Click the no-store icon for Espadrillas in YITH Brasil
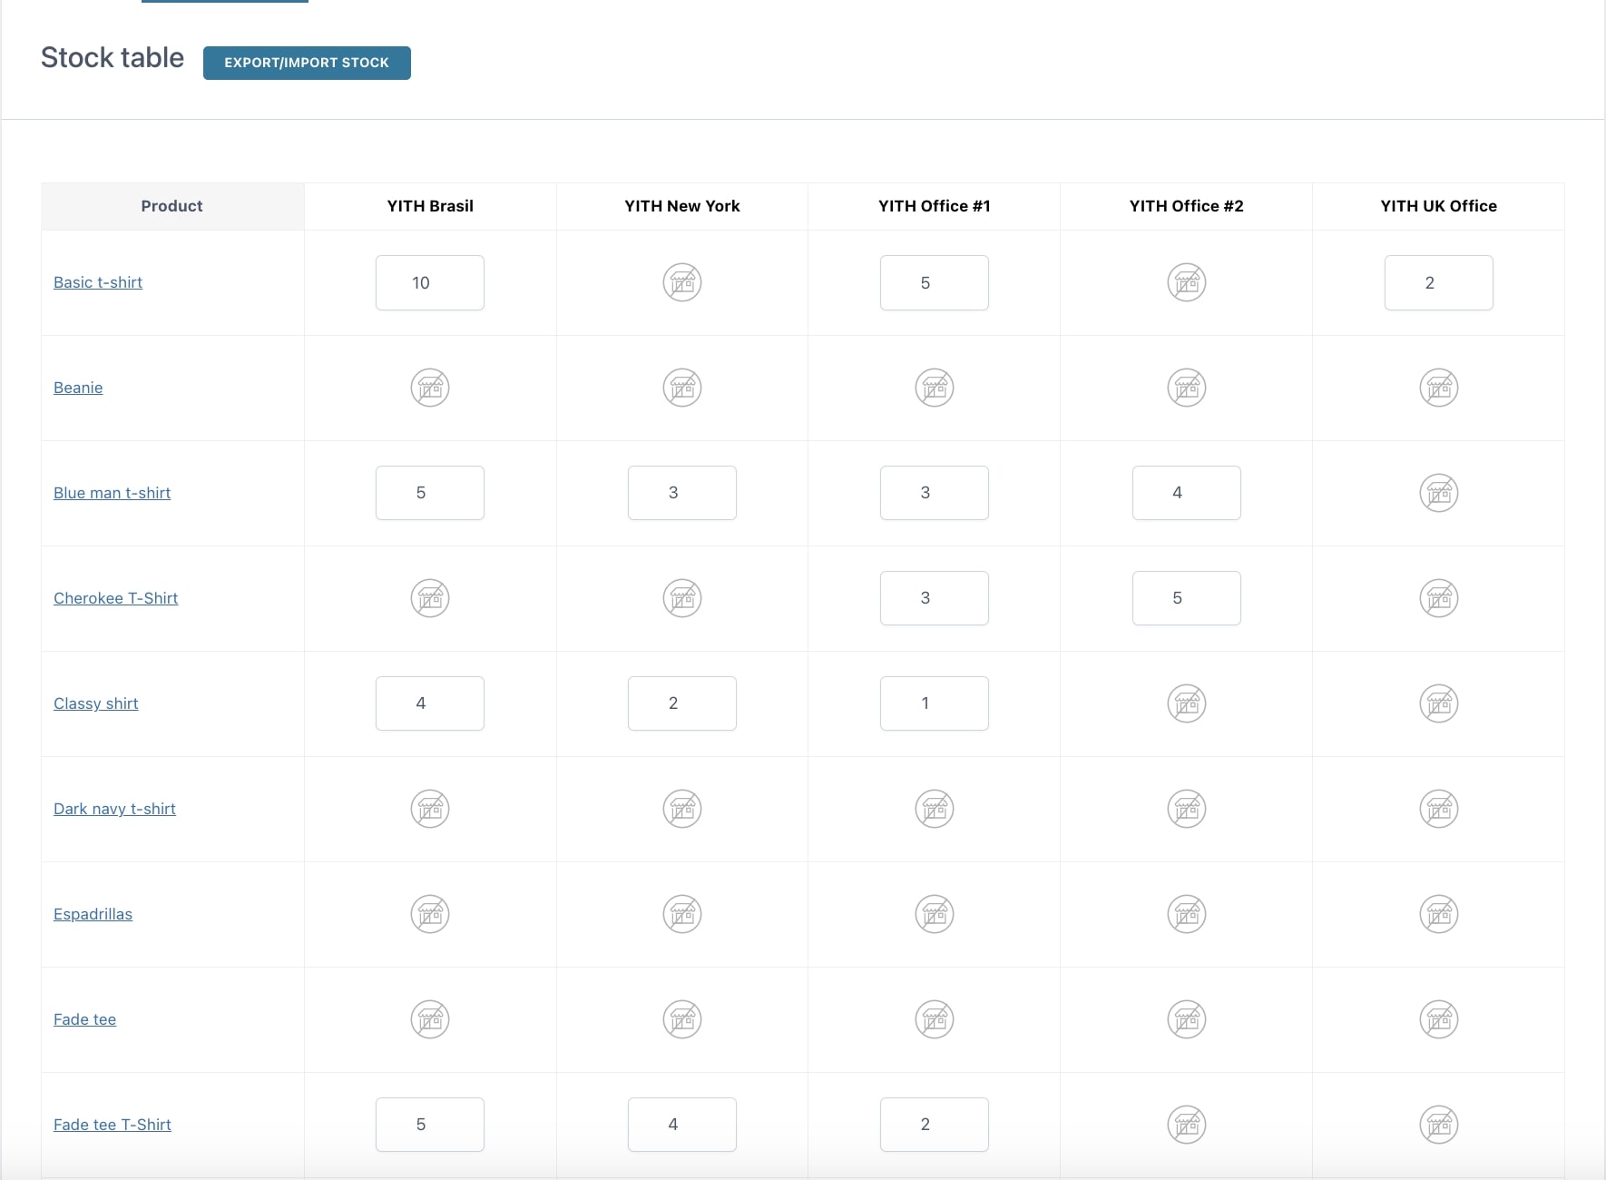 (x=430, y=914)
